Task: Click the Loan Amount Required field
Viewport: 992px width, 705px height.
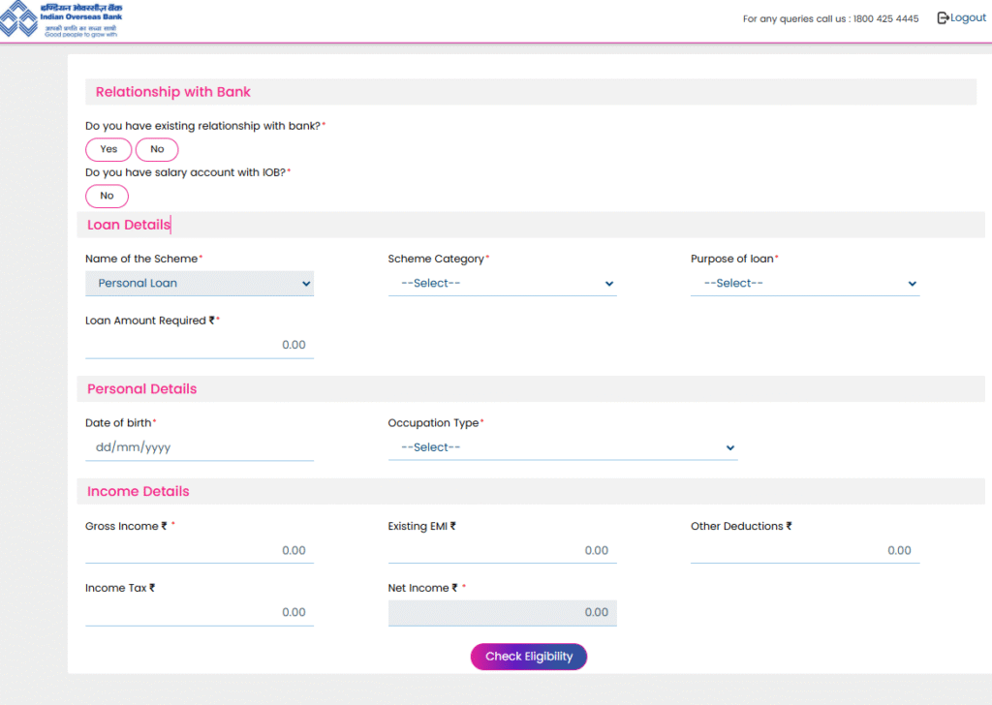Action: tap(199, 345)
